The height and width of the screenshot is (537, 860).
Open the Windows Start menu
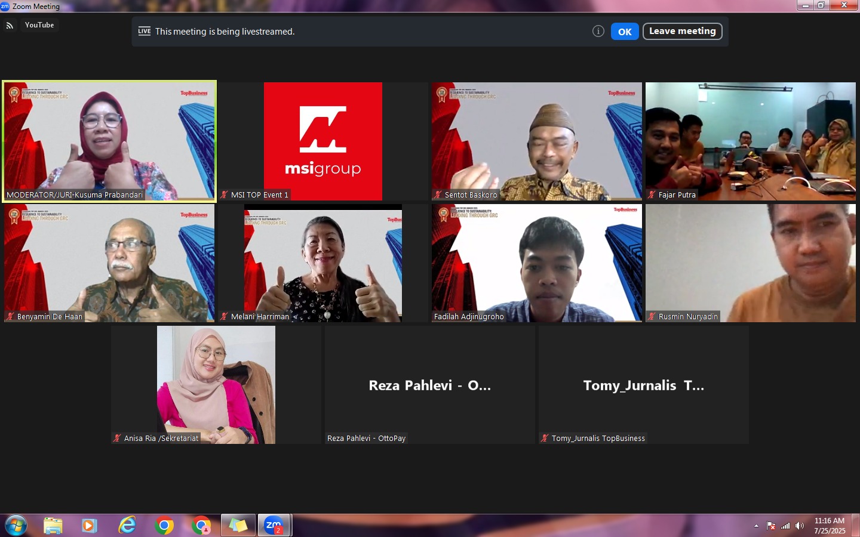click(16, 526)
